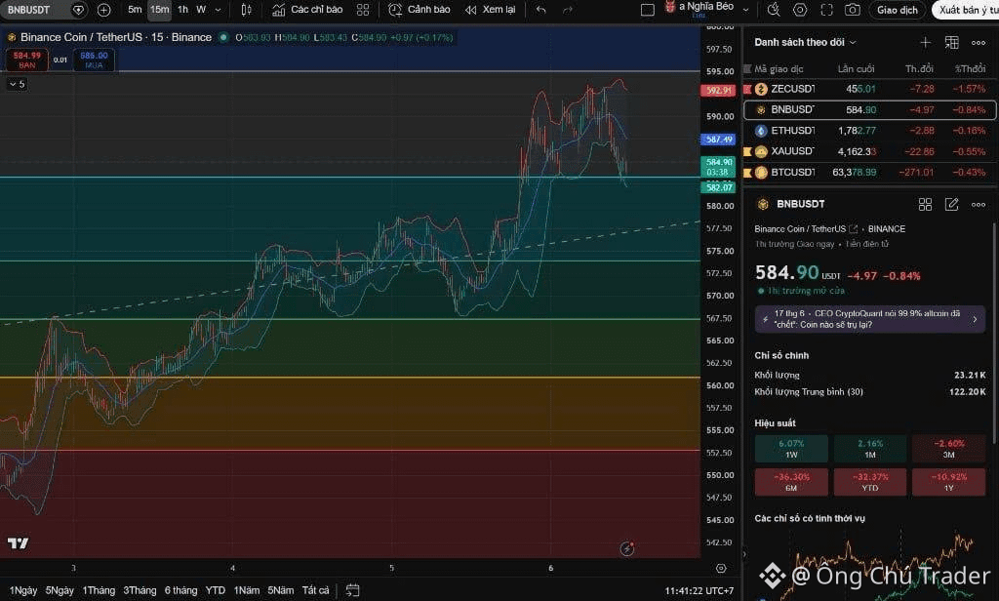The image size is (999, 601).
Task: Select the YTD performance box
Action: point(870,482)
